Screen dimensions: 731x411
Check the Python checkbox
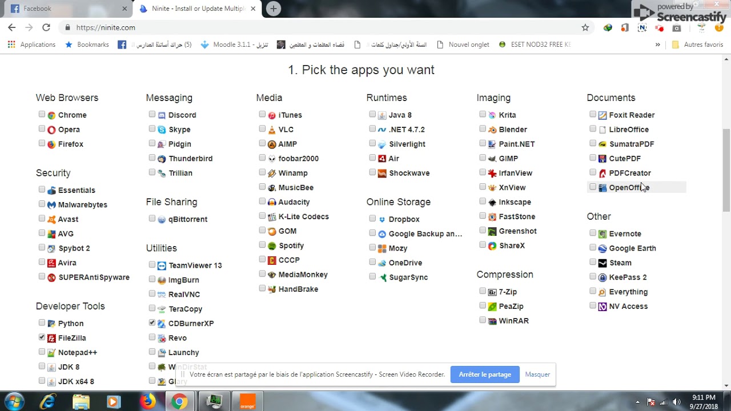coord(42,323)
